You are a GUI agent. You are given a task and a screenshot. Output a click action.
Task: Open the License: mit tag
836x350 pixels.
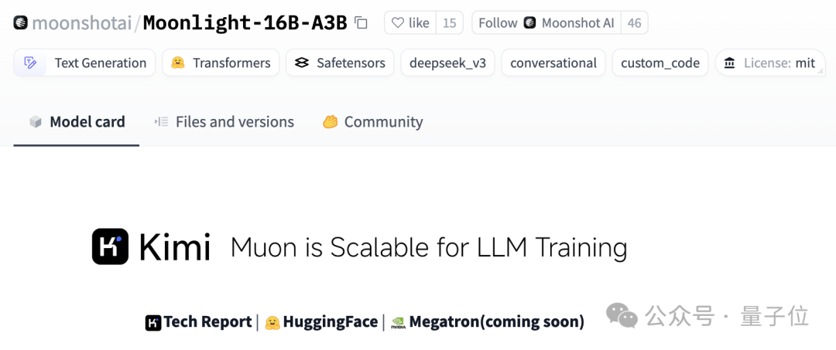[770, 63]
